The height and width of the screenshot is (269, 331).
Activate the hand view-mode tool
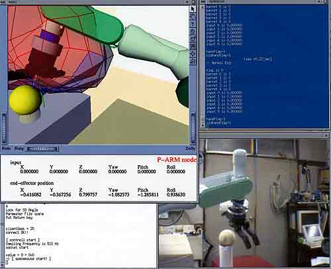point(193,17)
